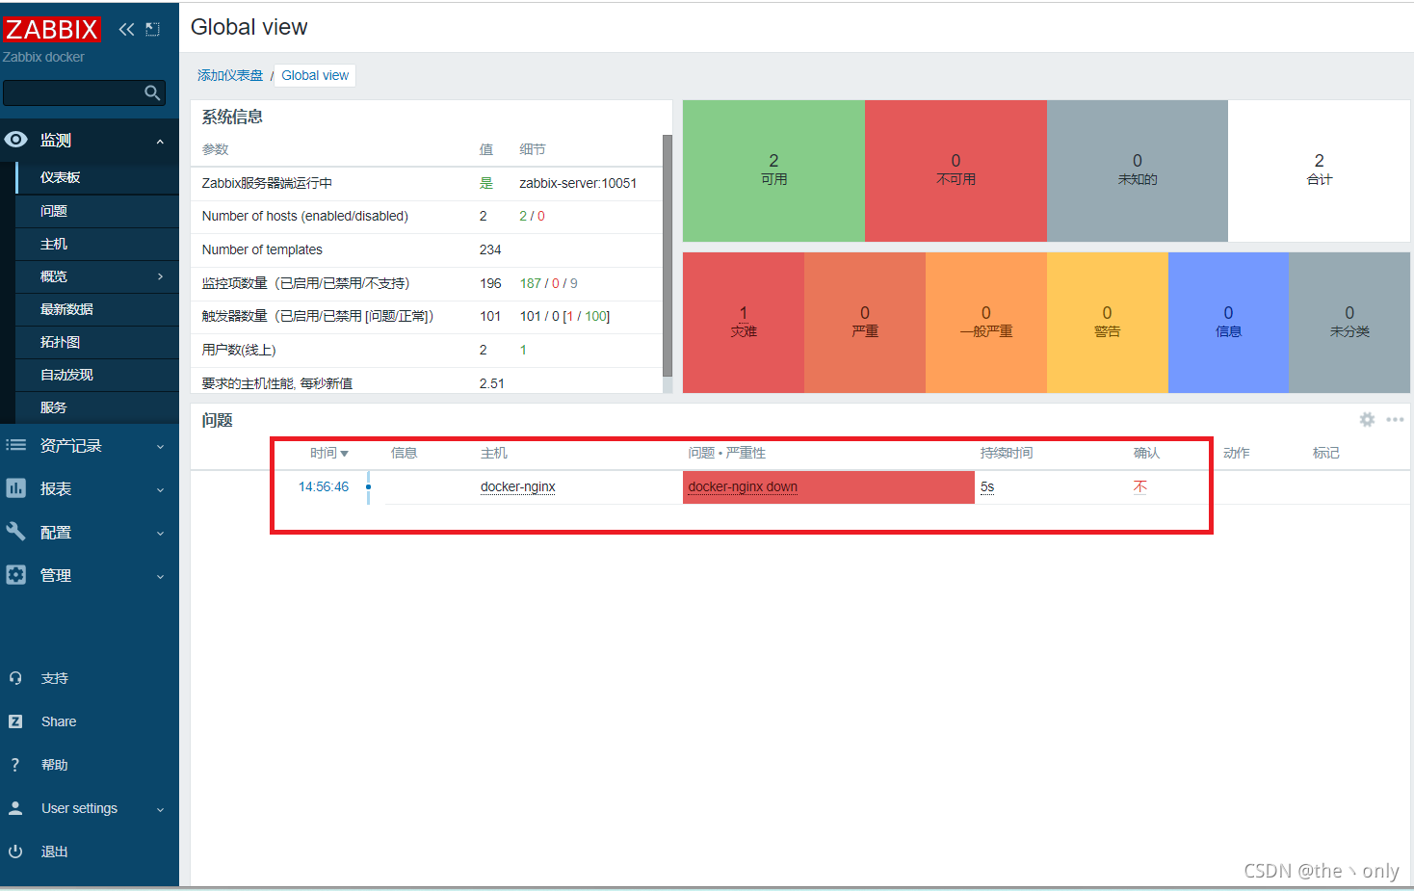1414x891 pixels.
Task: Click the 配置 wrench icon
Action: tap(16, 532)
